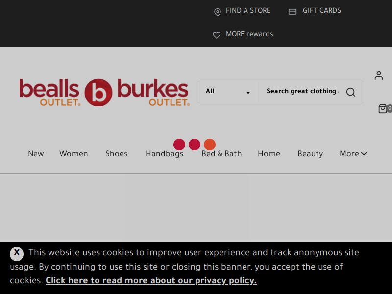Open the user account icon
The image size is (392, 294).
click(378, 75)
